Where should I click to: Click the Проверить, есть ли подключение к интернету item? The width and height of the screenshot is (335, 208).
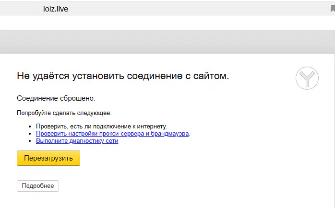101,127
